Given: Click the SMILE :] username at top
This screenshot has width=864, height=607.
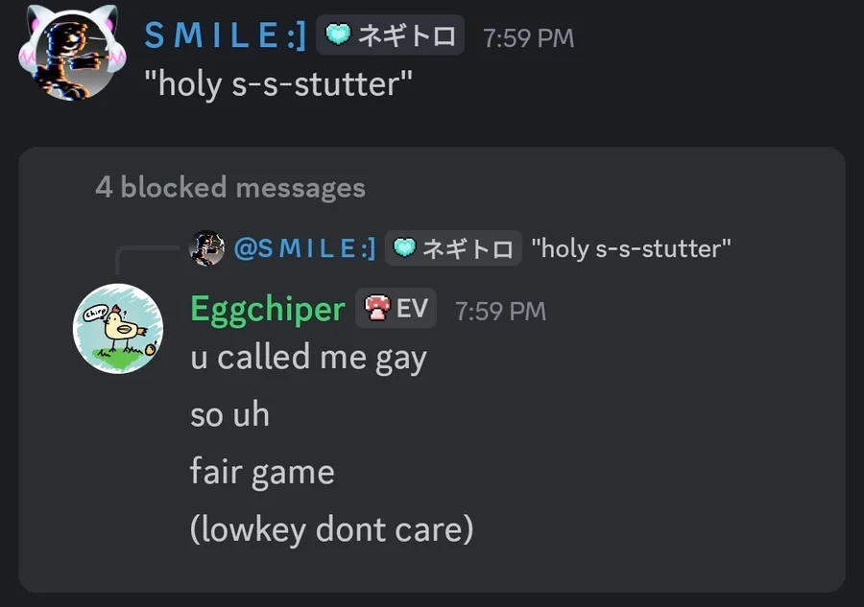Looking at the screenshot, I should point(225,35).
